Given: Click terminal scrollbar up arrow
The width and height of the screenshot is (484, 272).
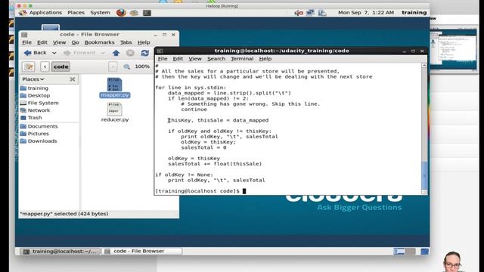Looking at the screenshot, I should click(424, 66).
